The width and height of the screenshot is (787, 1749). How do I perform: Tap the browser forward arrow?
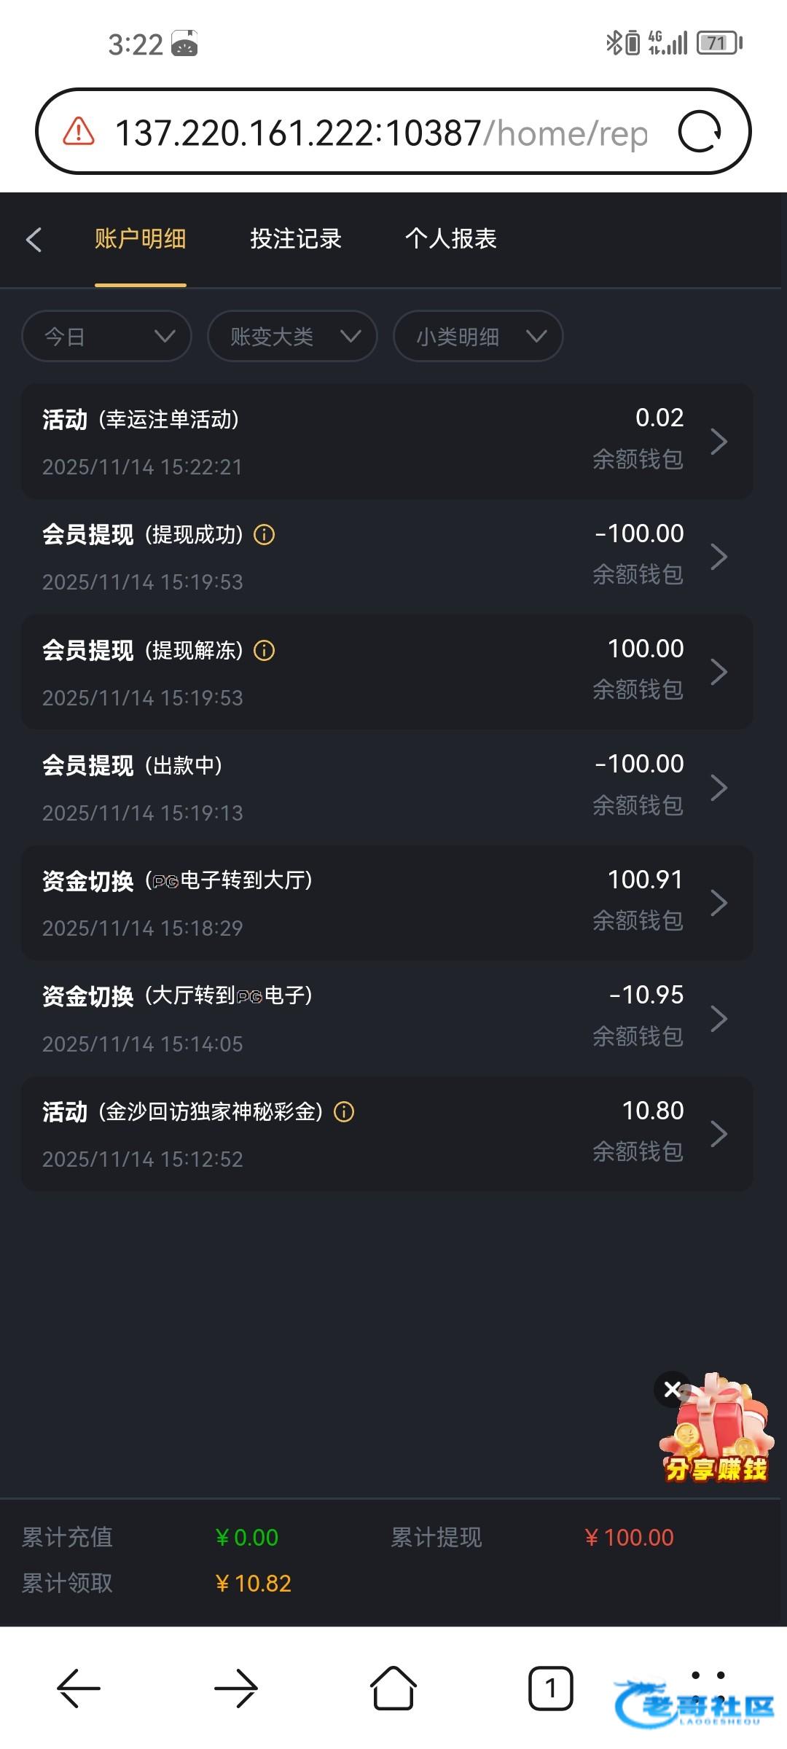[x=236, y=1688]
